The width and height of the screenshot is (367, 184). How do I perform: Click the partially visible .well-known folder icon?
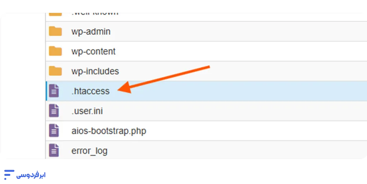[x=55, y=14]
